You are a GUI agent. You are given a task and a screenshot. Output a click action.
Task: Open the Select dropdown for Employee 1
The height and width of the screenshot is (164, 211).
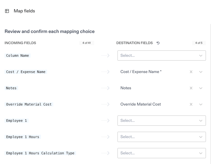(x=161, y=121)
